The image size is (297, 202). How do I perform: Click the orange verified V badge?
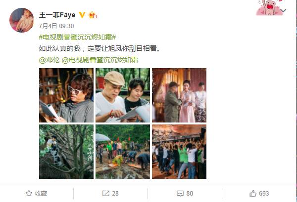(x=82, y=15)
